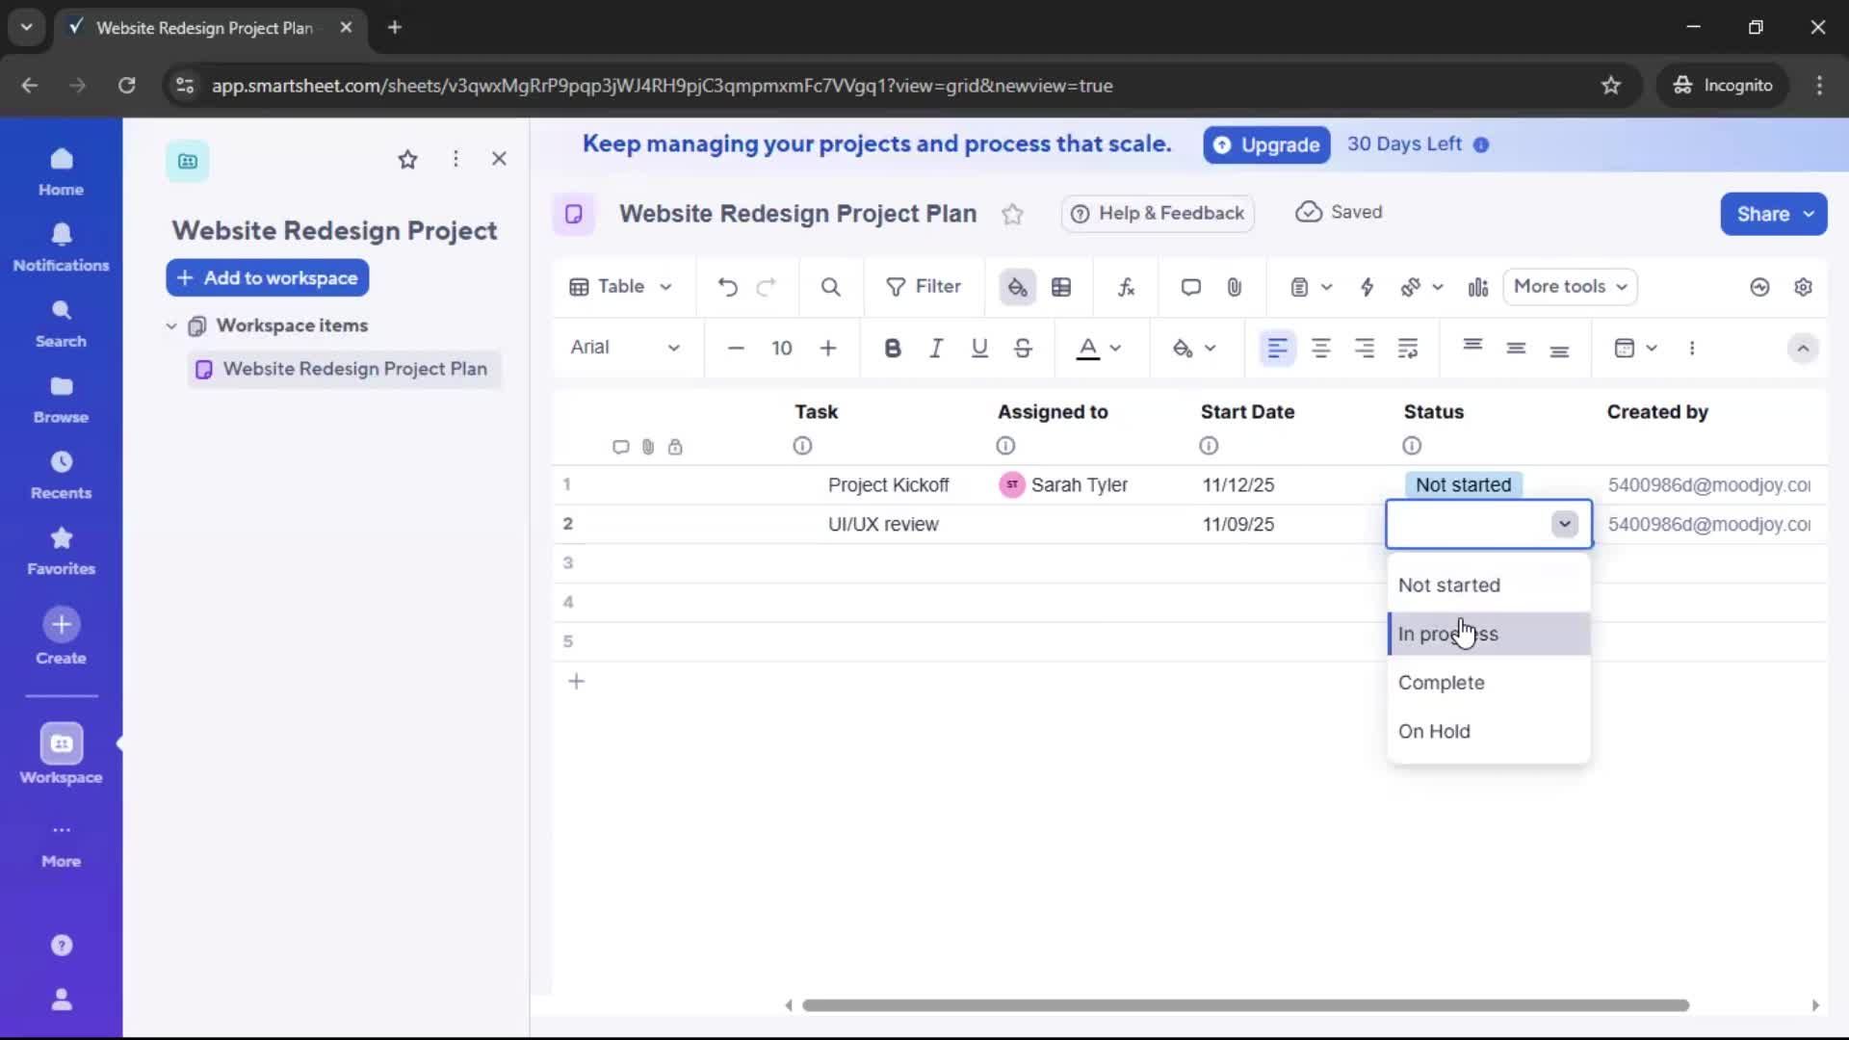1849x1040 pixels.
Task: Attach a file using the paperclip icon
Action: (x=1236, y=286)
